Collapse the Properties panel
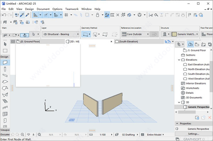Image resolution: width=213 pixels, height=141 pixels. [177, 124]
